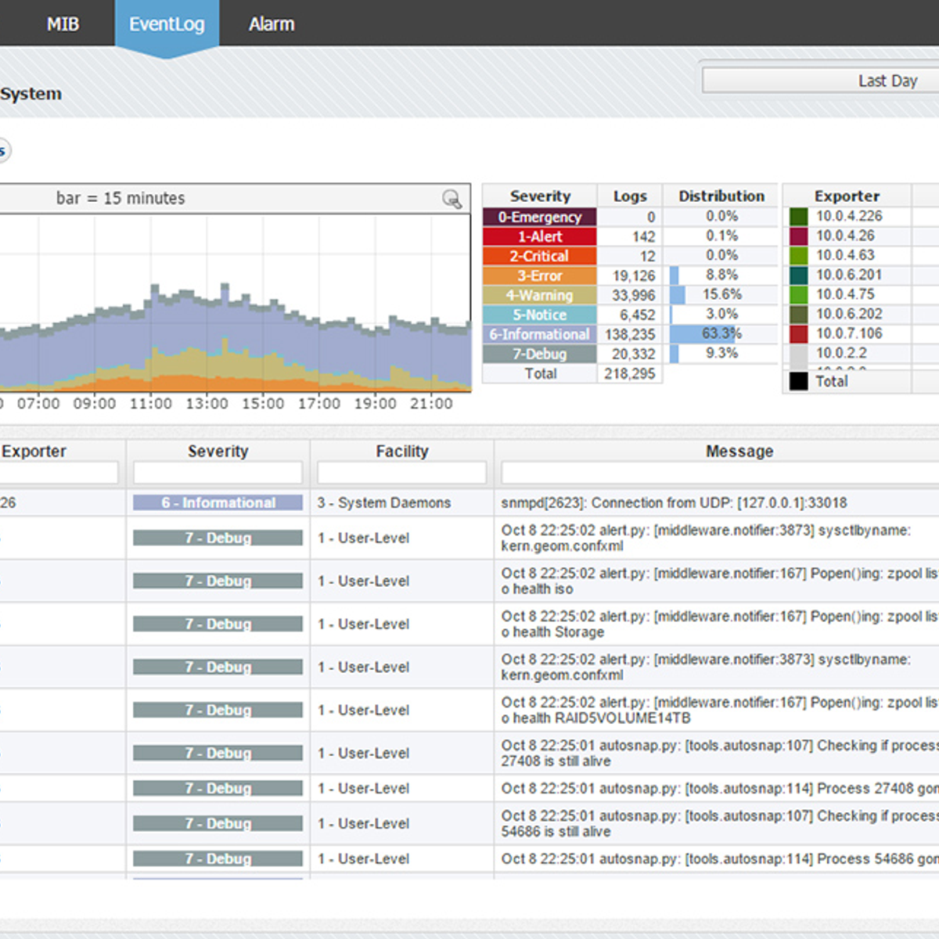Focus the Facility filter text box

(401, 473)
